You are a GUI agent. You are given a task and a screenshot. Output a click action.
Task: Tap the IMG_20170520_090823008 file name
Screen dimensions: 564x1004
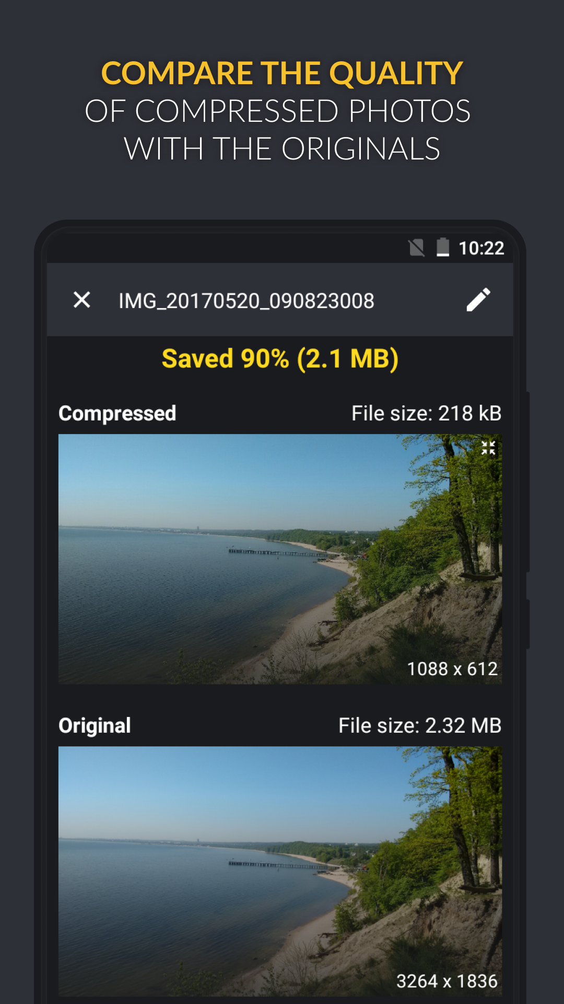[x=246, y=301]
